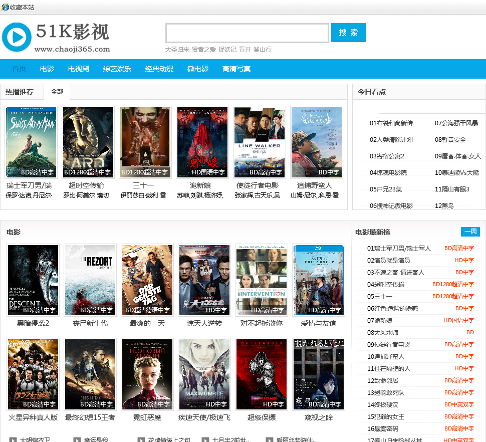Click the 51K影视 play logo icon
Image resolution: width=486 pixels, height=442 pixels.
pos(17,37)
